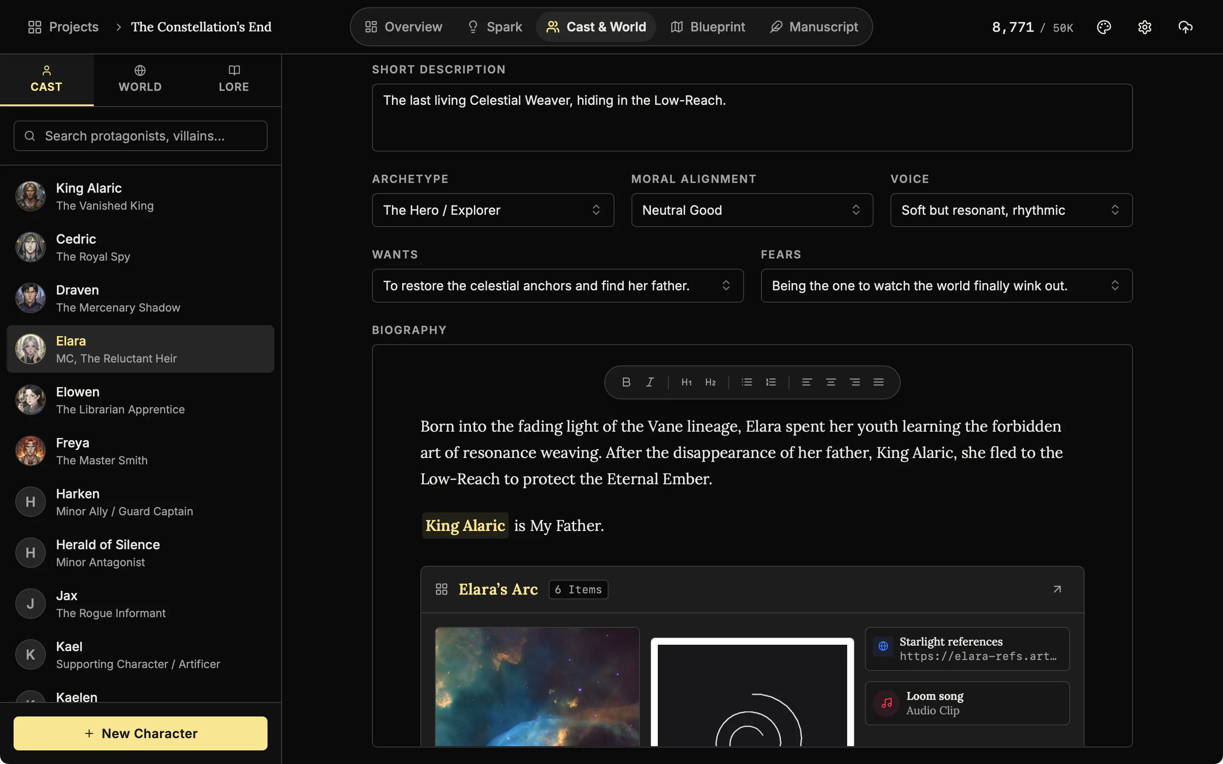The height and width of the screenshot is (764, 1223).
Task: Open Elara's Arc in expanded view
Action: point(1057,589)
